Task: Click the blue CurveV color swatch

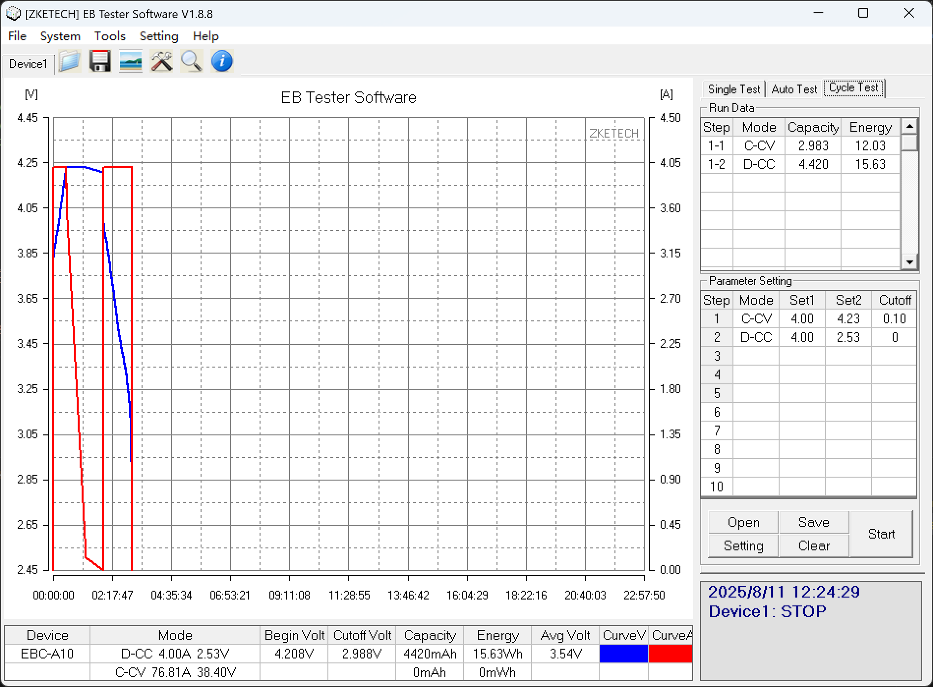Action: pyautogui.click(x=623, y=654)
